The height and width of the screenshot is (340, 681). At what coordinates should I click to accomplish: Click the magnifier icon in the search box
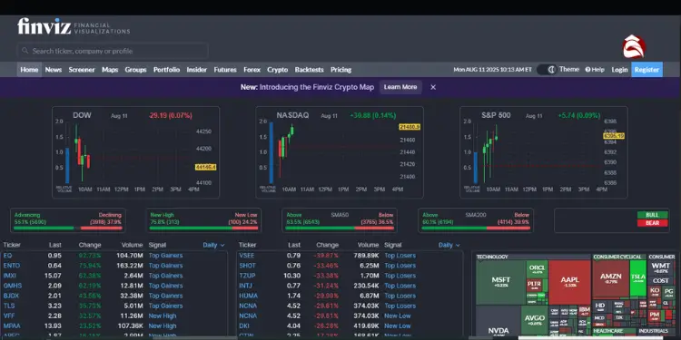(x=25, y=51)
